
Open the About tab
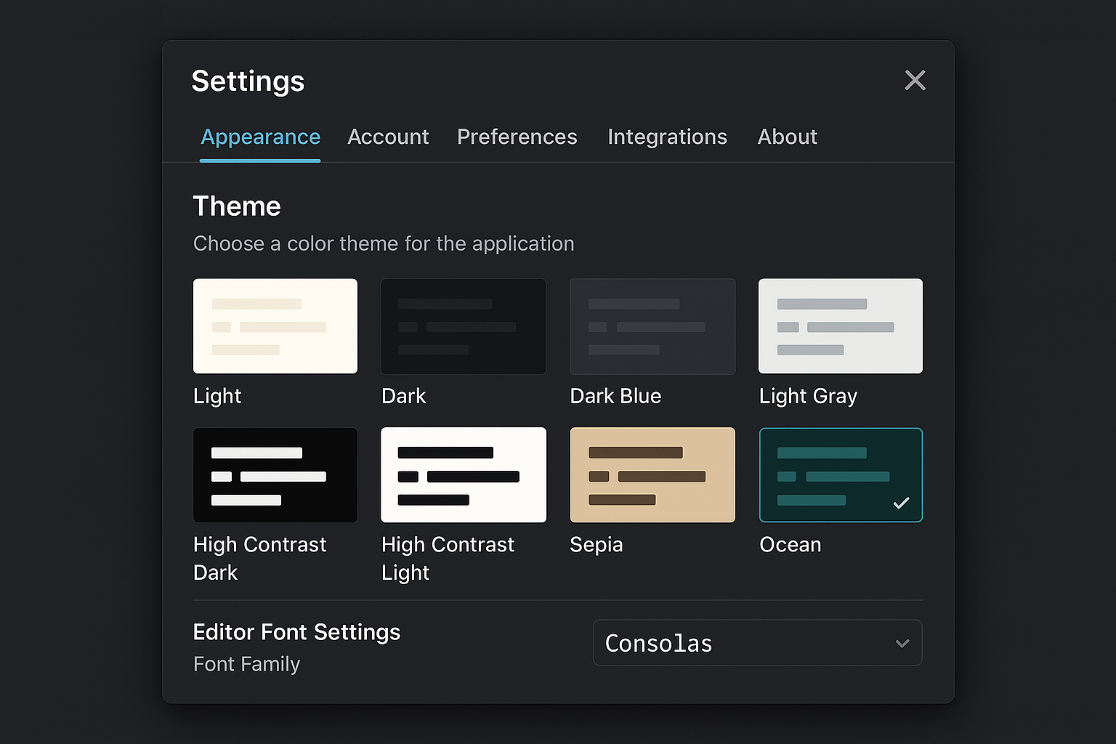787,137
